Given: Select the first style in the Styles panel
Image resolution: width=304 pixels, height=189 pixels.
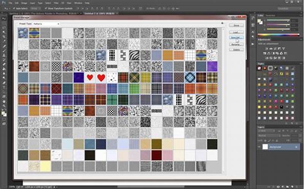Looking at the screenshot, I should 259,68.
